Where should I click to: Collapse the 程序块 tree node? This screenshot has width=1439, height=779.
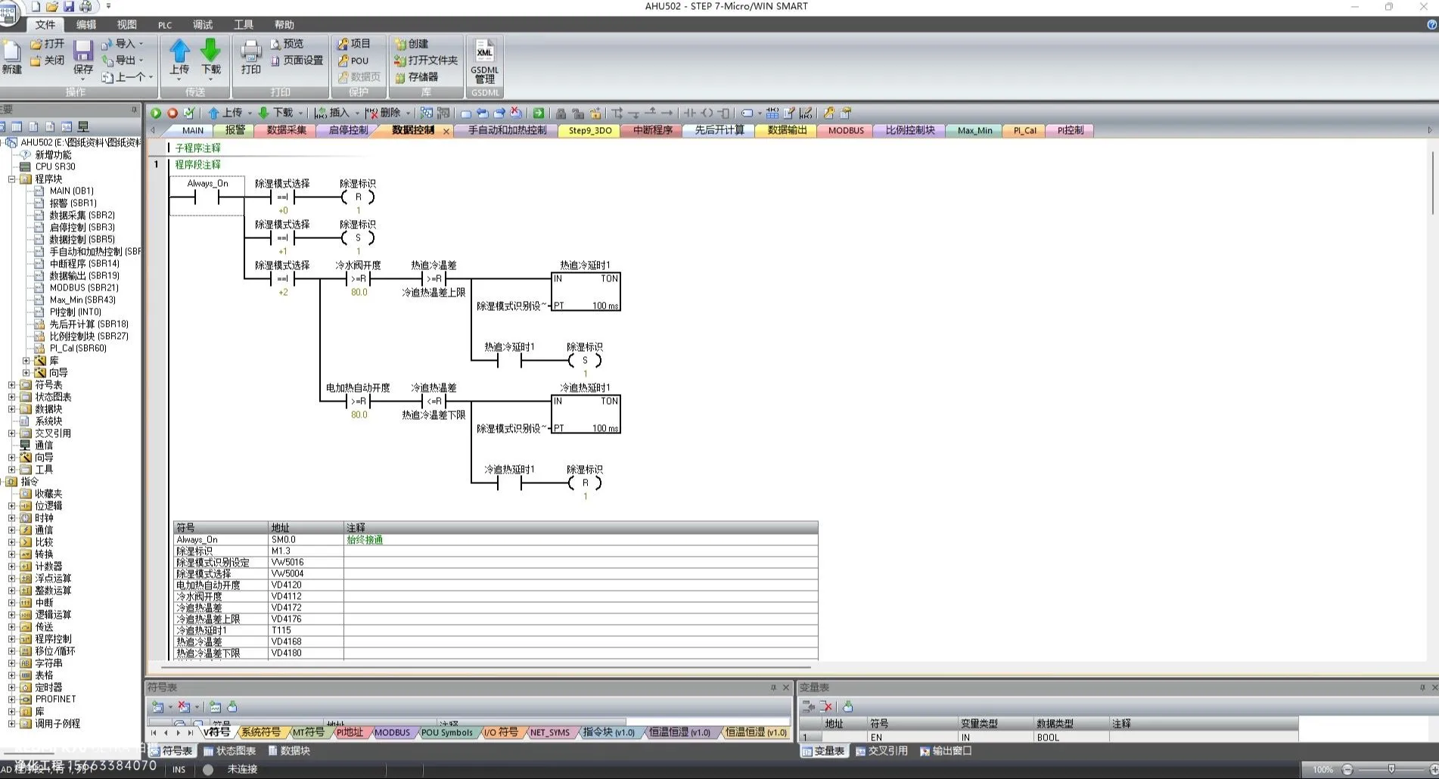point(12,179)
